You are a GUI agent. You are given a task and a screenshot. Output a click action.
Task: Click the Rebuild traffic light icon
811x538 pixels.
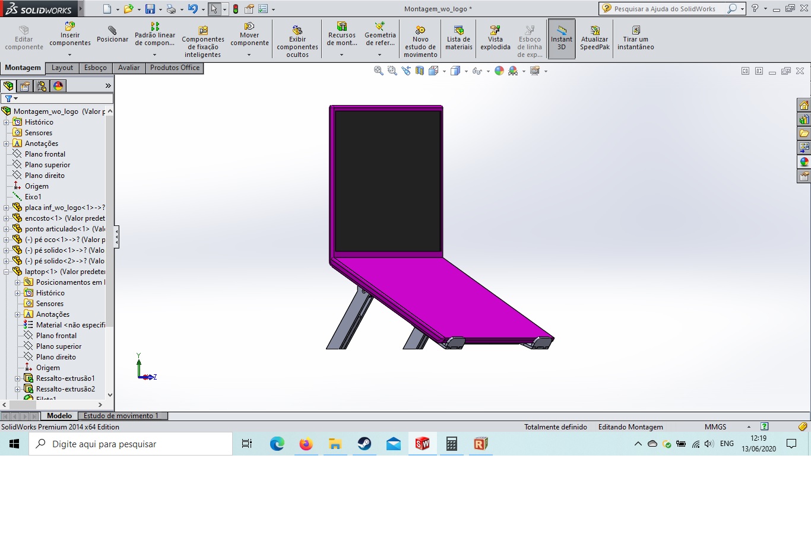[236, 9]
